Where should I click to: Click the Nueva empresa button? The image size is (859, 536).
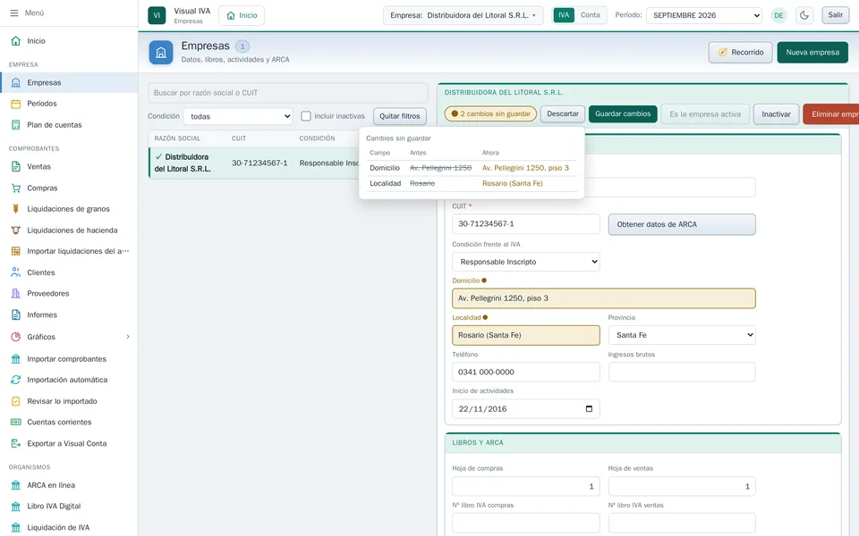pos(812,53)
